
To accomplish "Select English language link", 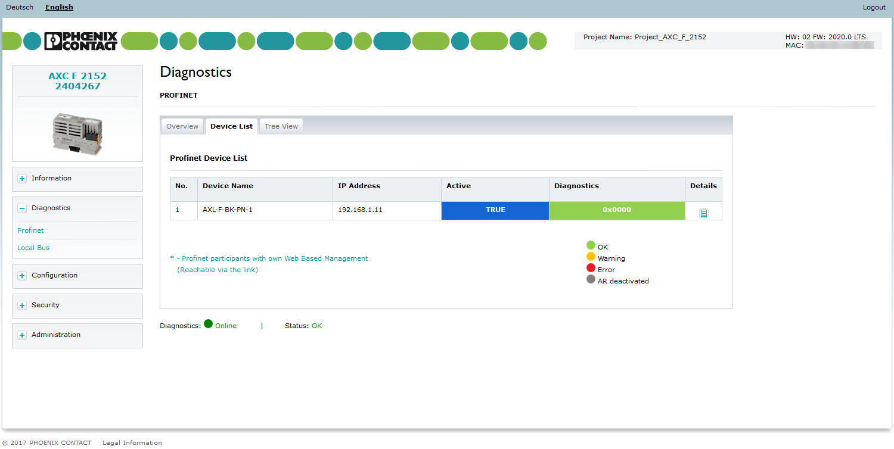I will click(x=59, y=7).
